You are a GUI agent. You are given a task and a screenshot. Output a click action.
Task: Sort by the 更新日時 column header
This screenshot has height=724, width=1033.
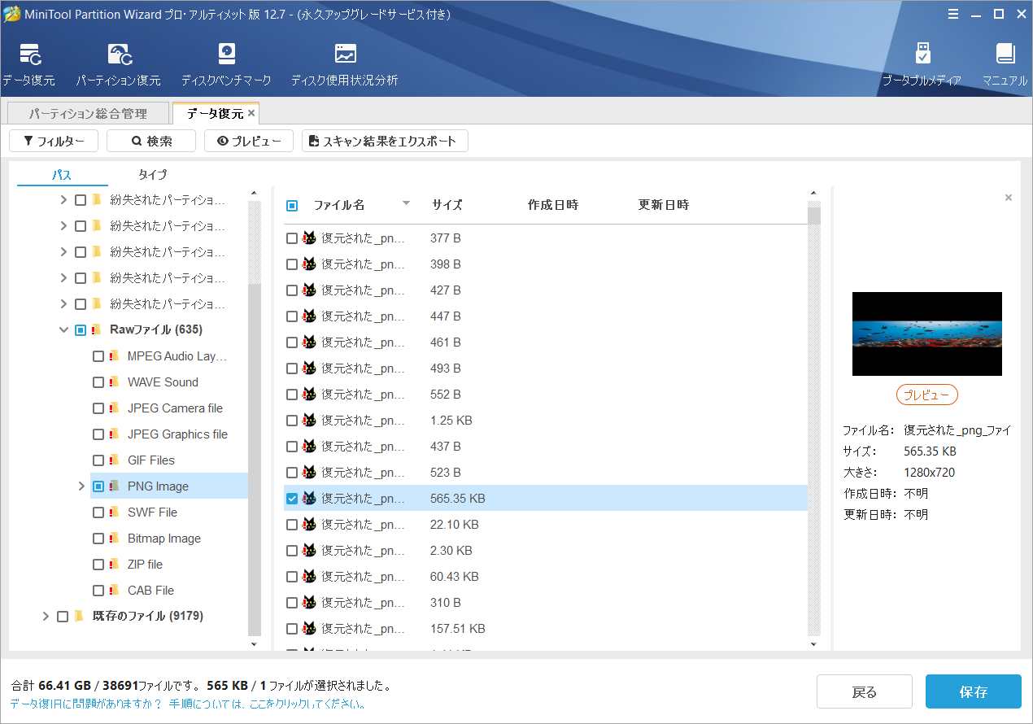pos(664,205)
